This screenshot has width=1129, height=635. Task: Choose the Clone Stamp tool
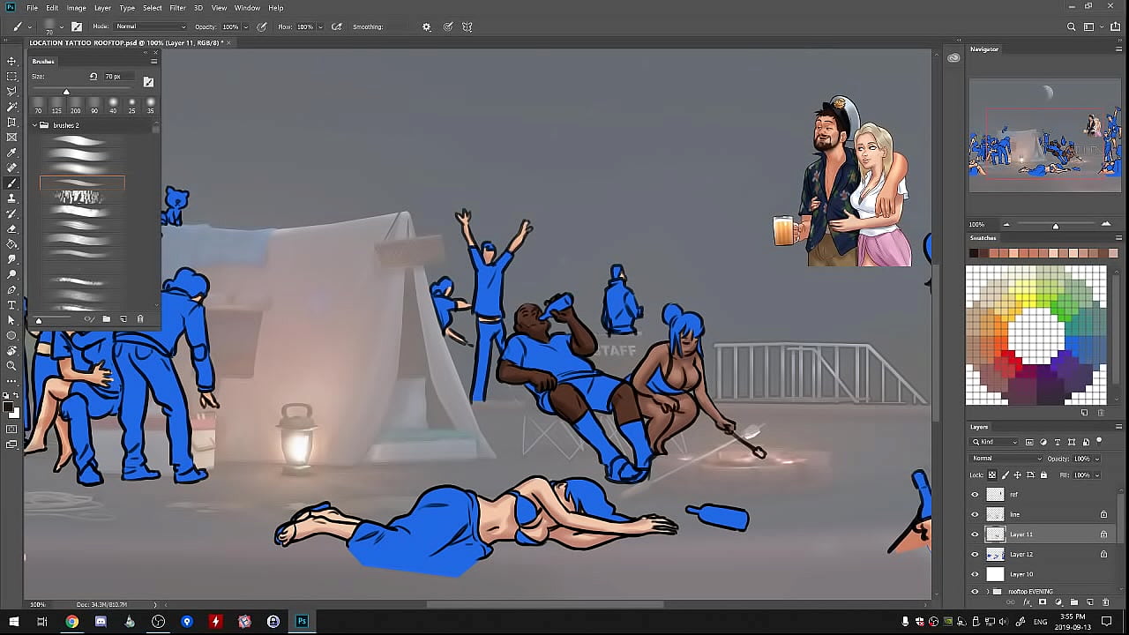tap(11, 198)
